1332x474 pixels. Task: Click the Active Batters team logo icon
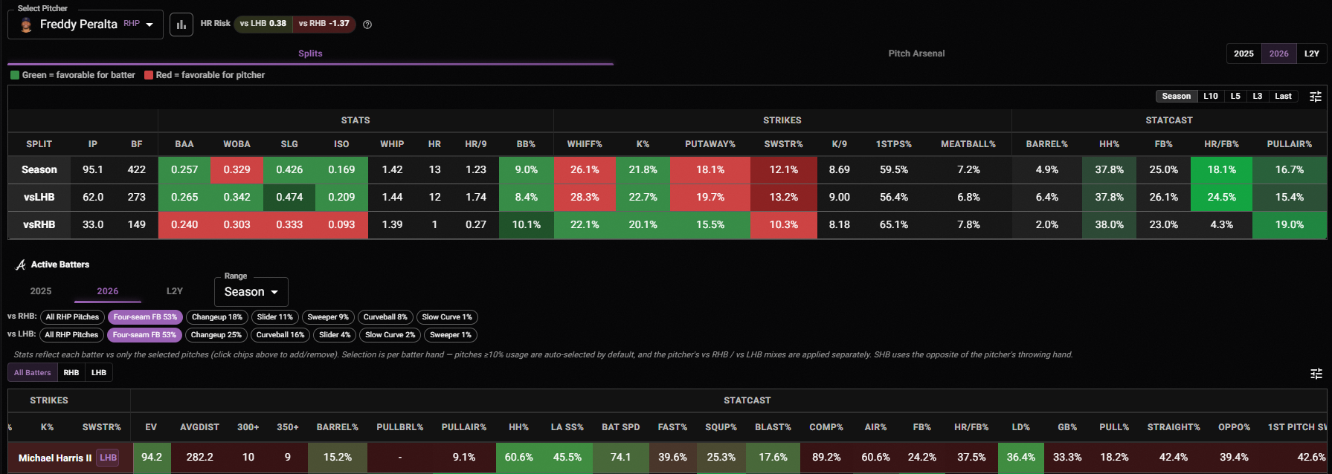[20, 264]
